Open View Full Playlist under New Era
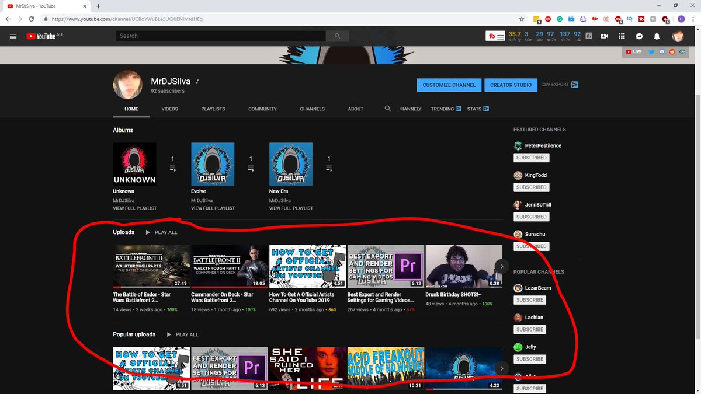This screenshot has height=394, width=701. [x=291, y=208]
